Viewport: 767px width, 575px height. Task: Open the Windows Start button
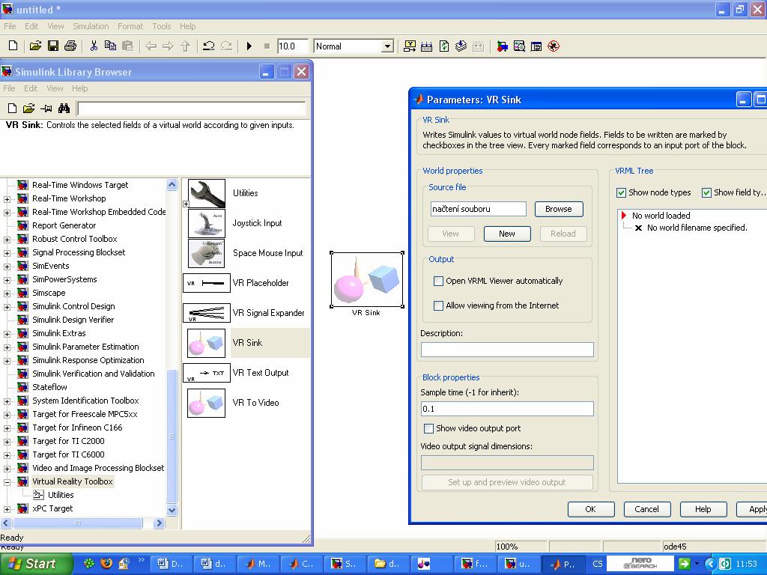click(36, 565)
